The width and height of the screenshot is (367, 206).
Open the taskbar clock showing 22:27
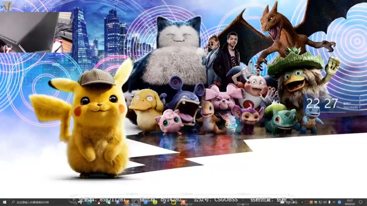coord(350,202)
